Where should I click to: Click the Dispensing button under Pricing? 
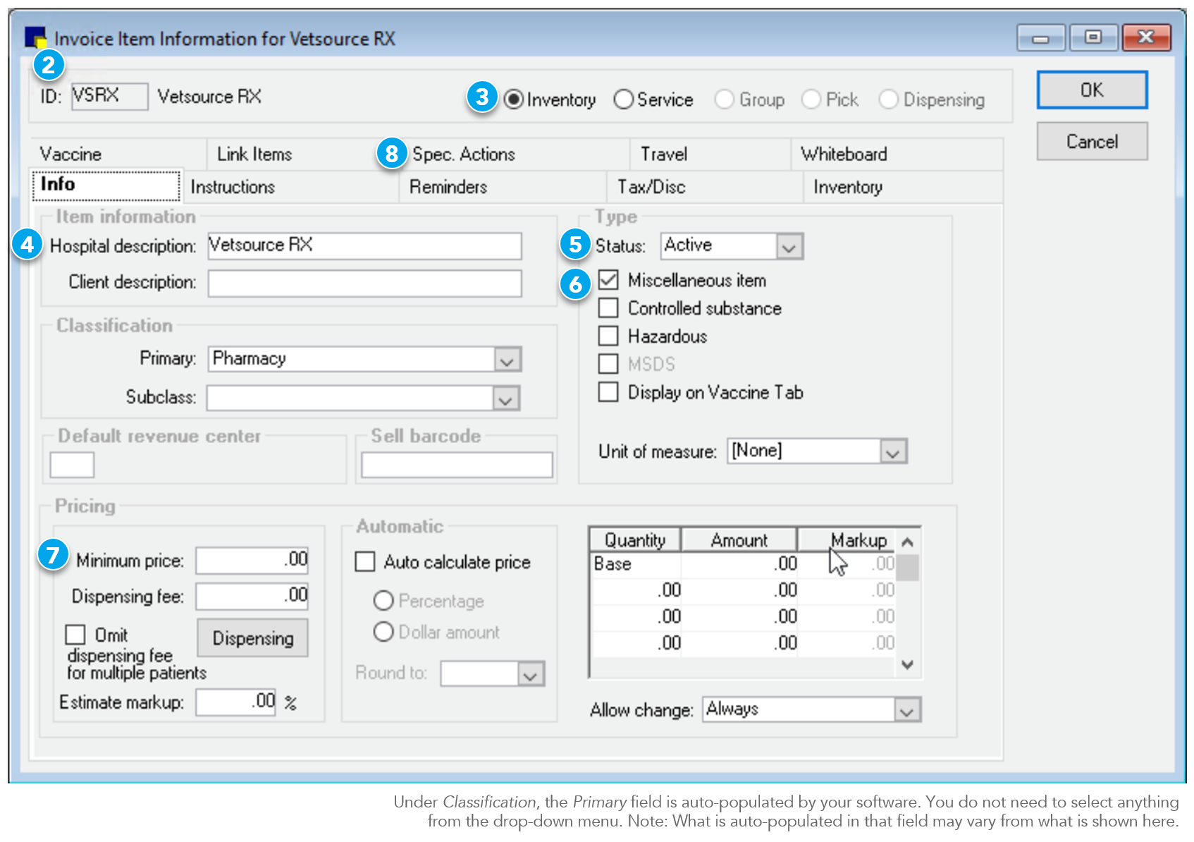[252, 638]
